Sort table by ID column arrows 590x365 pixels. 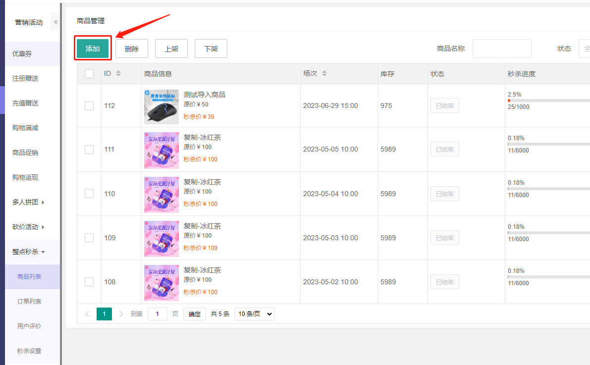point(118,74)
